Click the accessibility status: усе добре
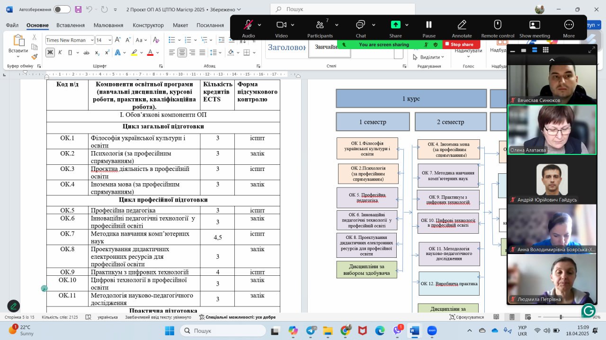The width and height of the screenshot is (606, 340). pyautogui.click(x=237, y=317)
